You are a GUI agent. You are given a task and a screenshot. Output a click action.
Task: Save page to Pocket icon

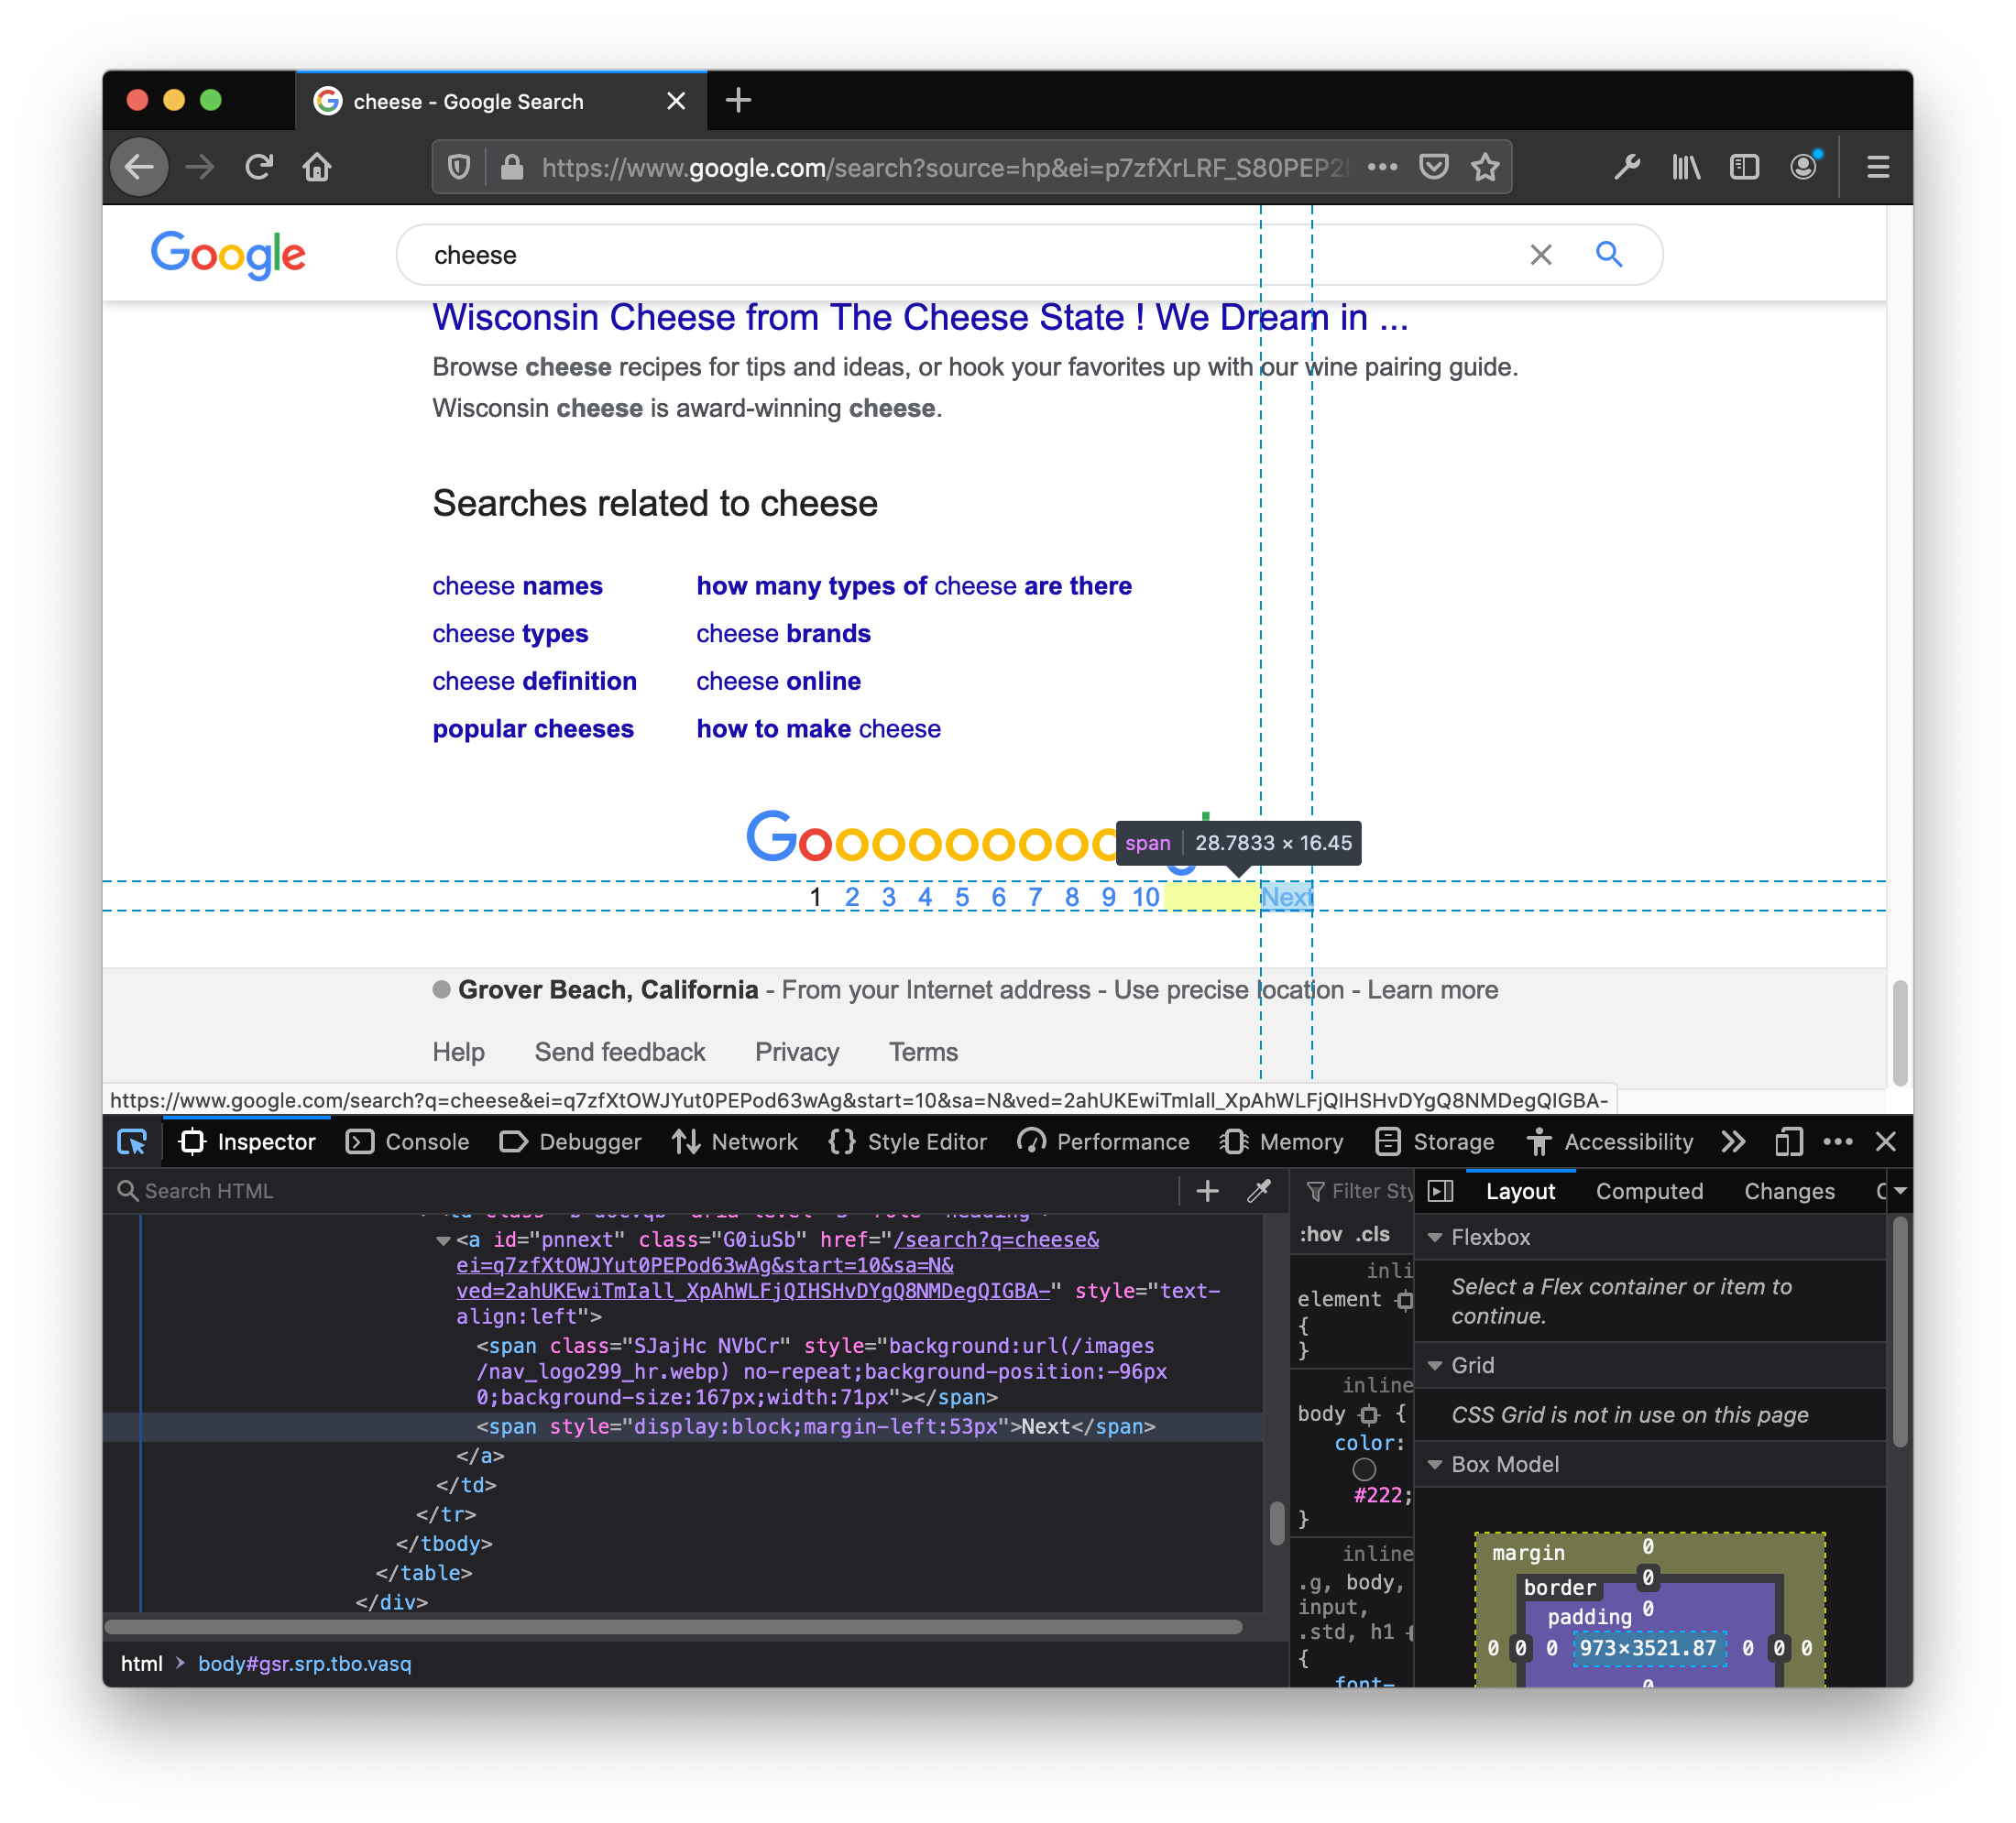[x=1433, y=167]
